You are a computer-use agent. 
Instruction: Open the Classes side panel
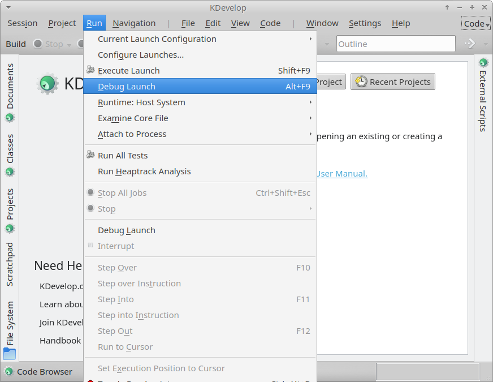pyautogui.click(x=10, y=155)
